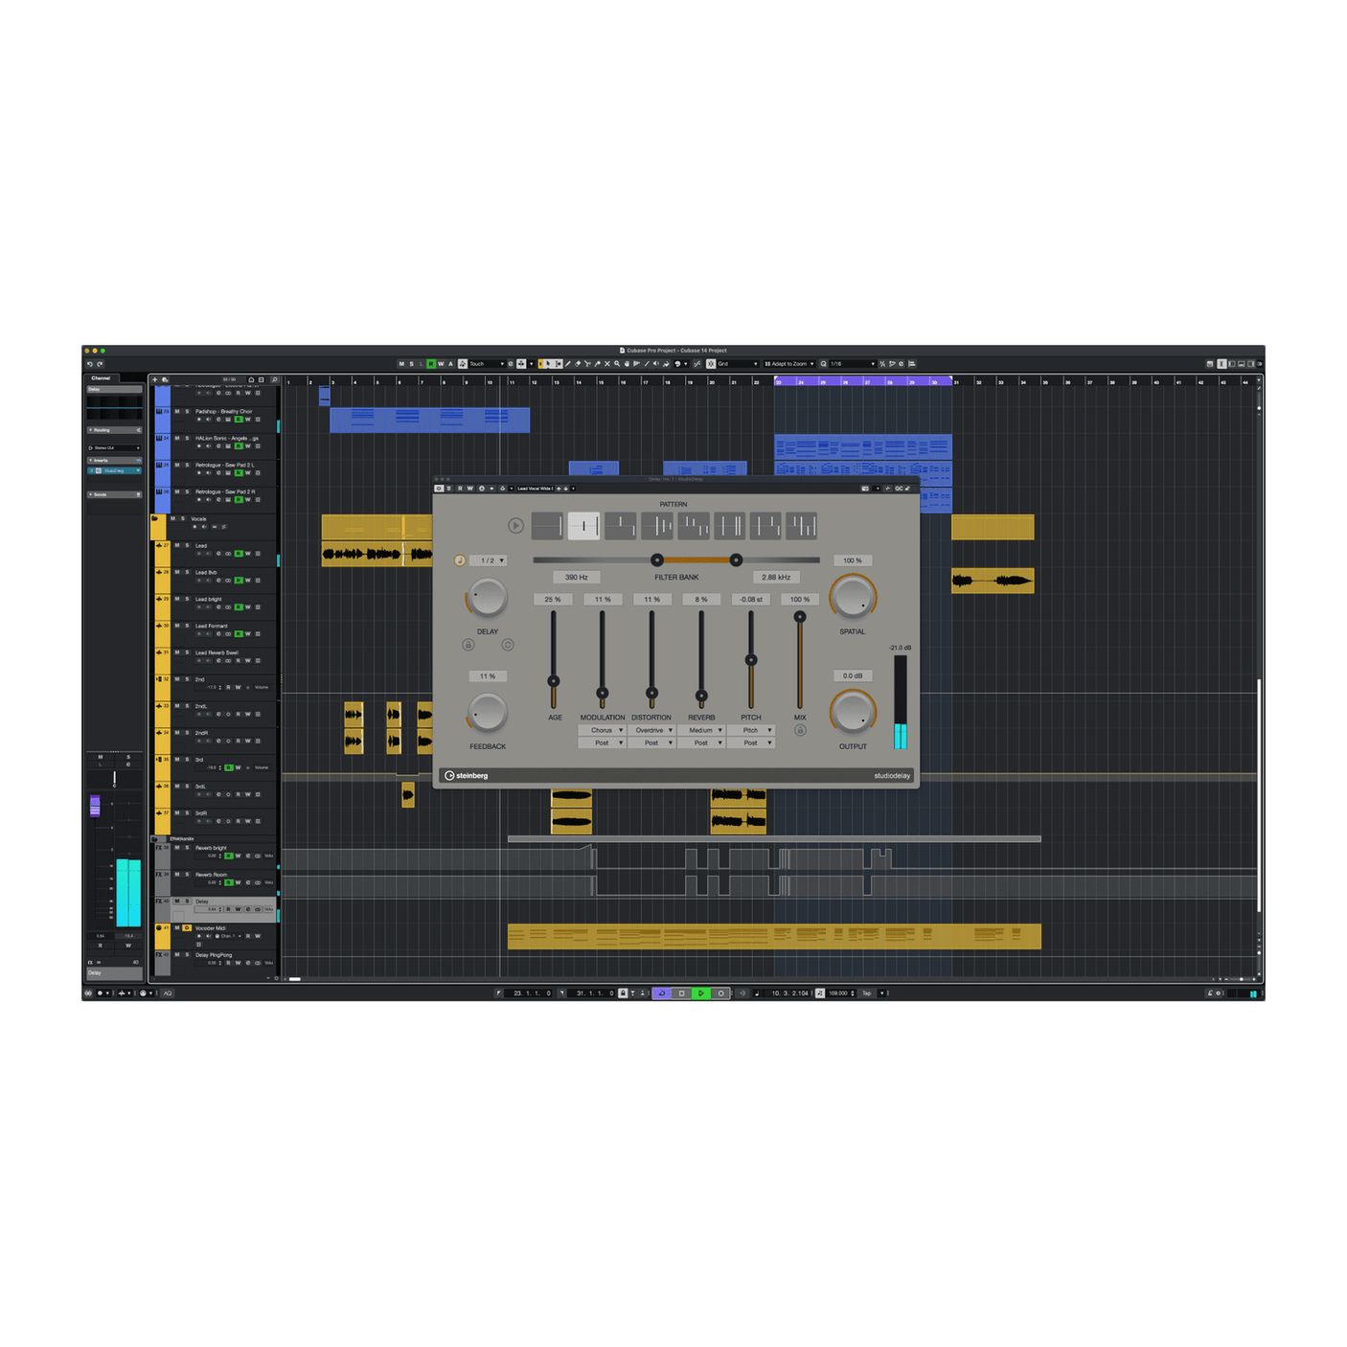The width and height of the screenshot is (1347, 1347).
Task: Click the 390 Hz filter value field
Action: 577,578
